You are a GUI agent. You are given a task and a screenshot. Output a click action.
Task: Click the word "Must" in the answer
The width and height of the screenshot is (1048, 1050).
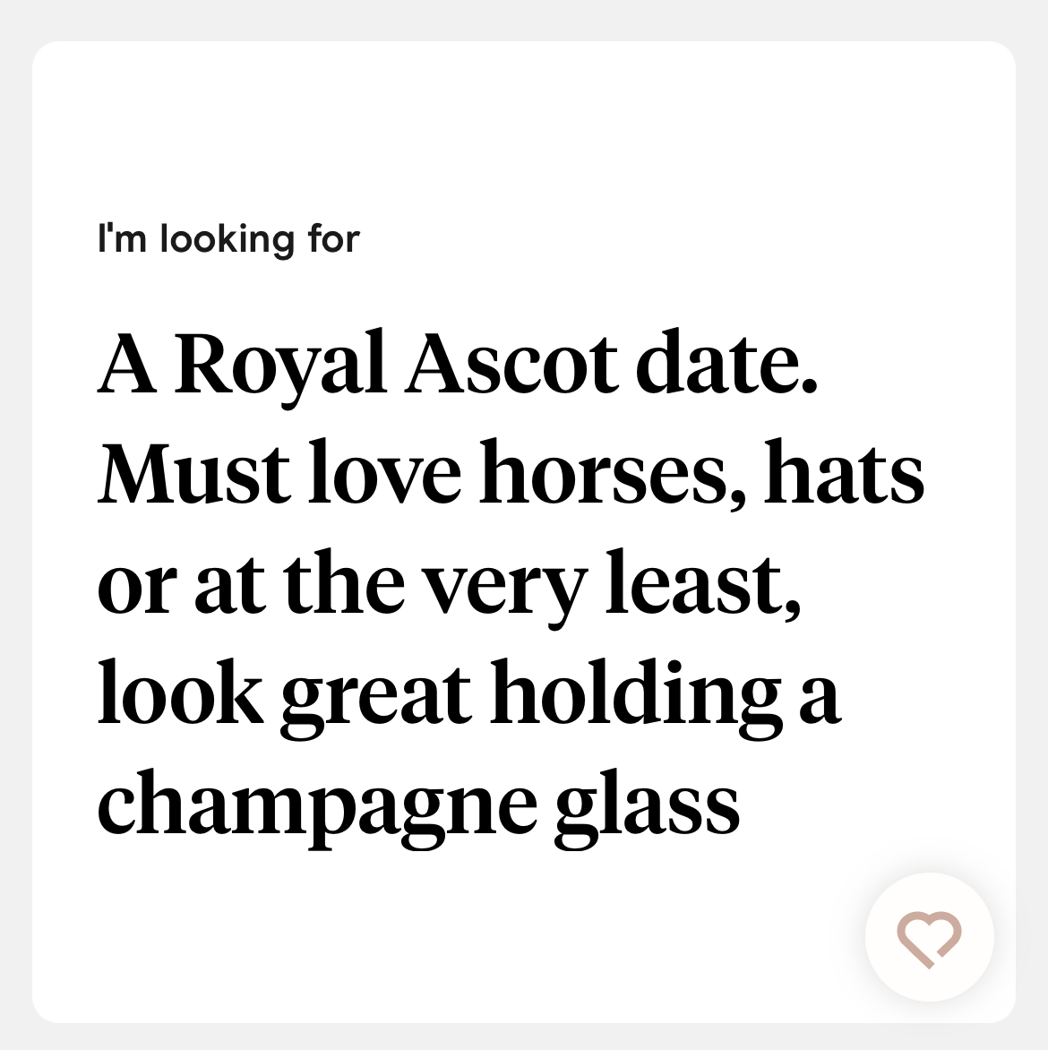[x=194, y=471]
